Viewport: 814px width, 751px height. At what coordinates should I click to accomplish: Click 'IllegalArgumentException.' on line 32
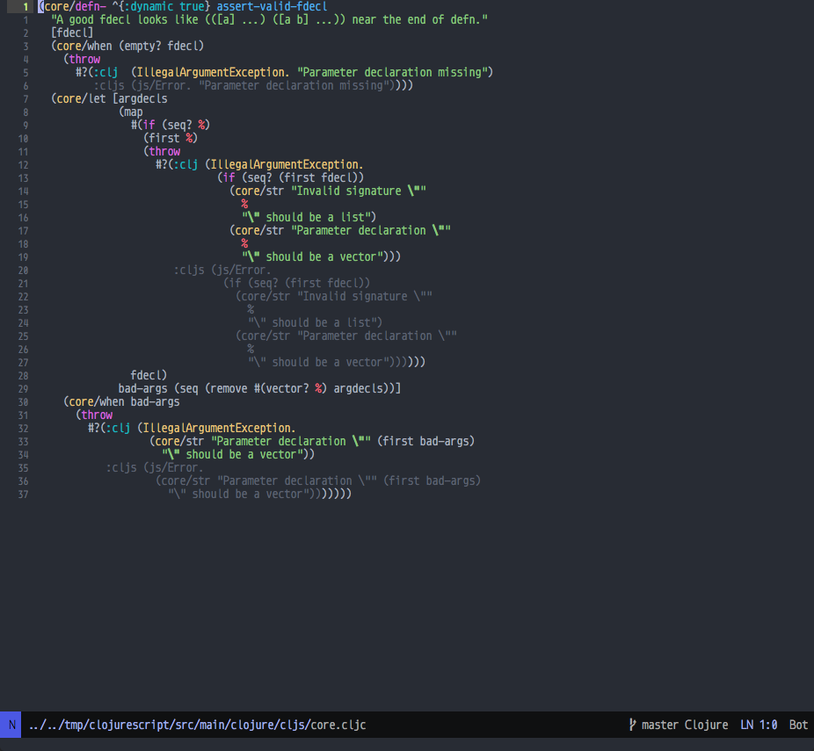[x=219, y=428]
